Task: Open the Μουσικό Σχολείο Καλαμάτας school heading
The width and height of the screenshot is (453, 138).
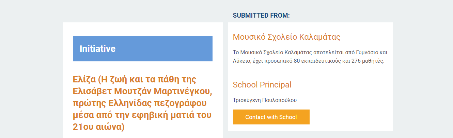Action: coord(286,37)
